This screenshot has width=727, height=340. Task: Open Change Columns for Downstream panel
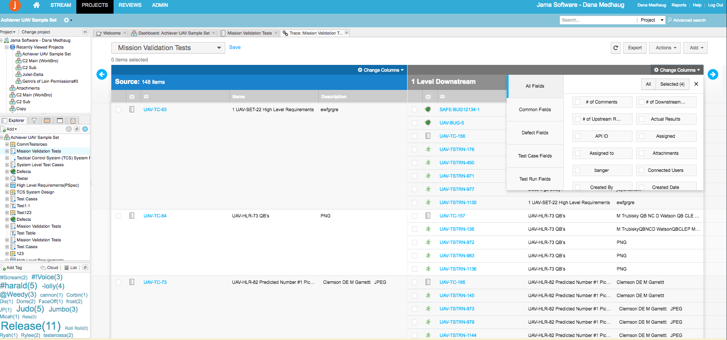677,70
